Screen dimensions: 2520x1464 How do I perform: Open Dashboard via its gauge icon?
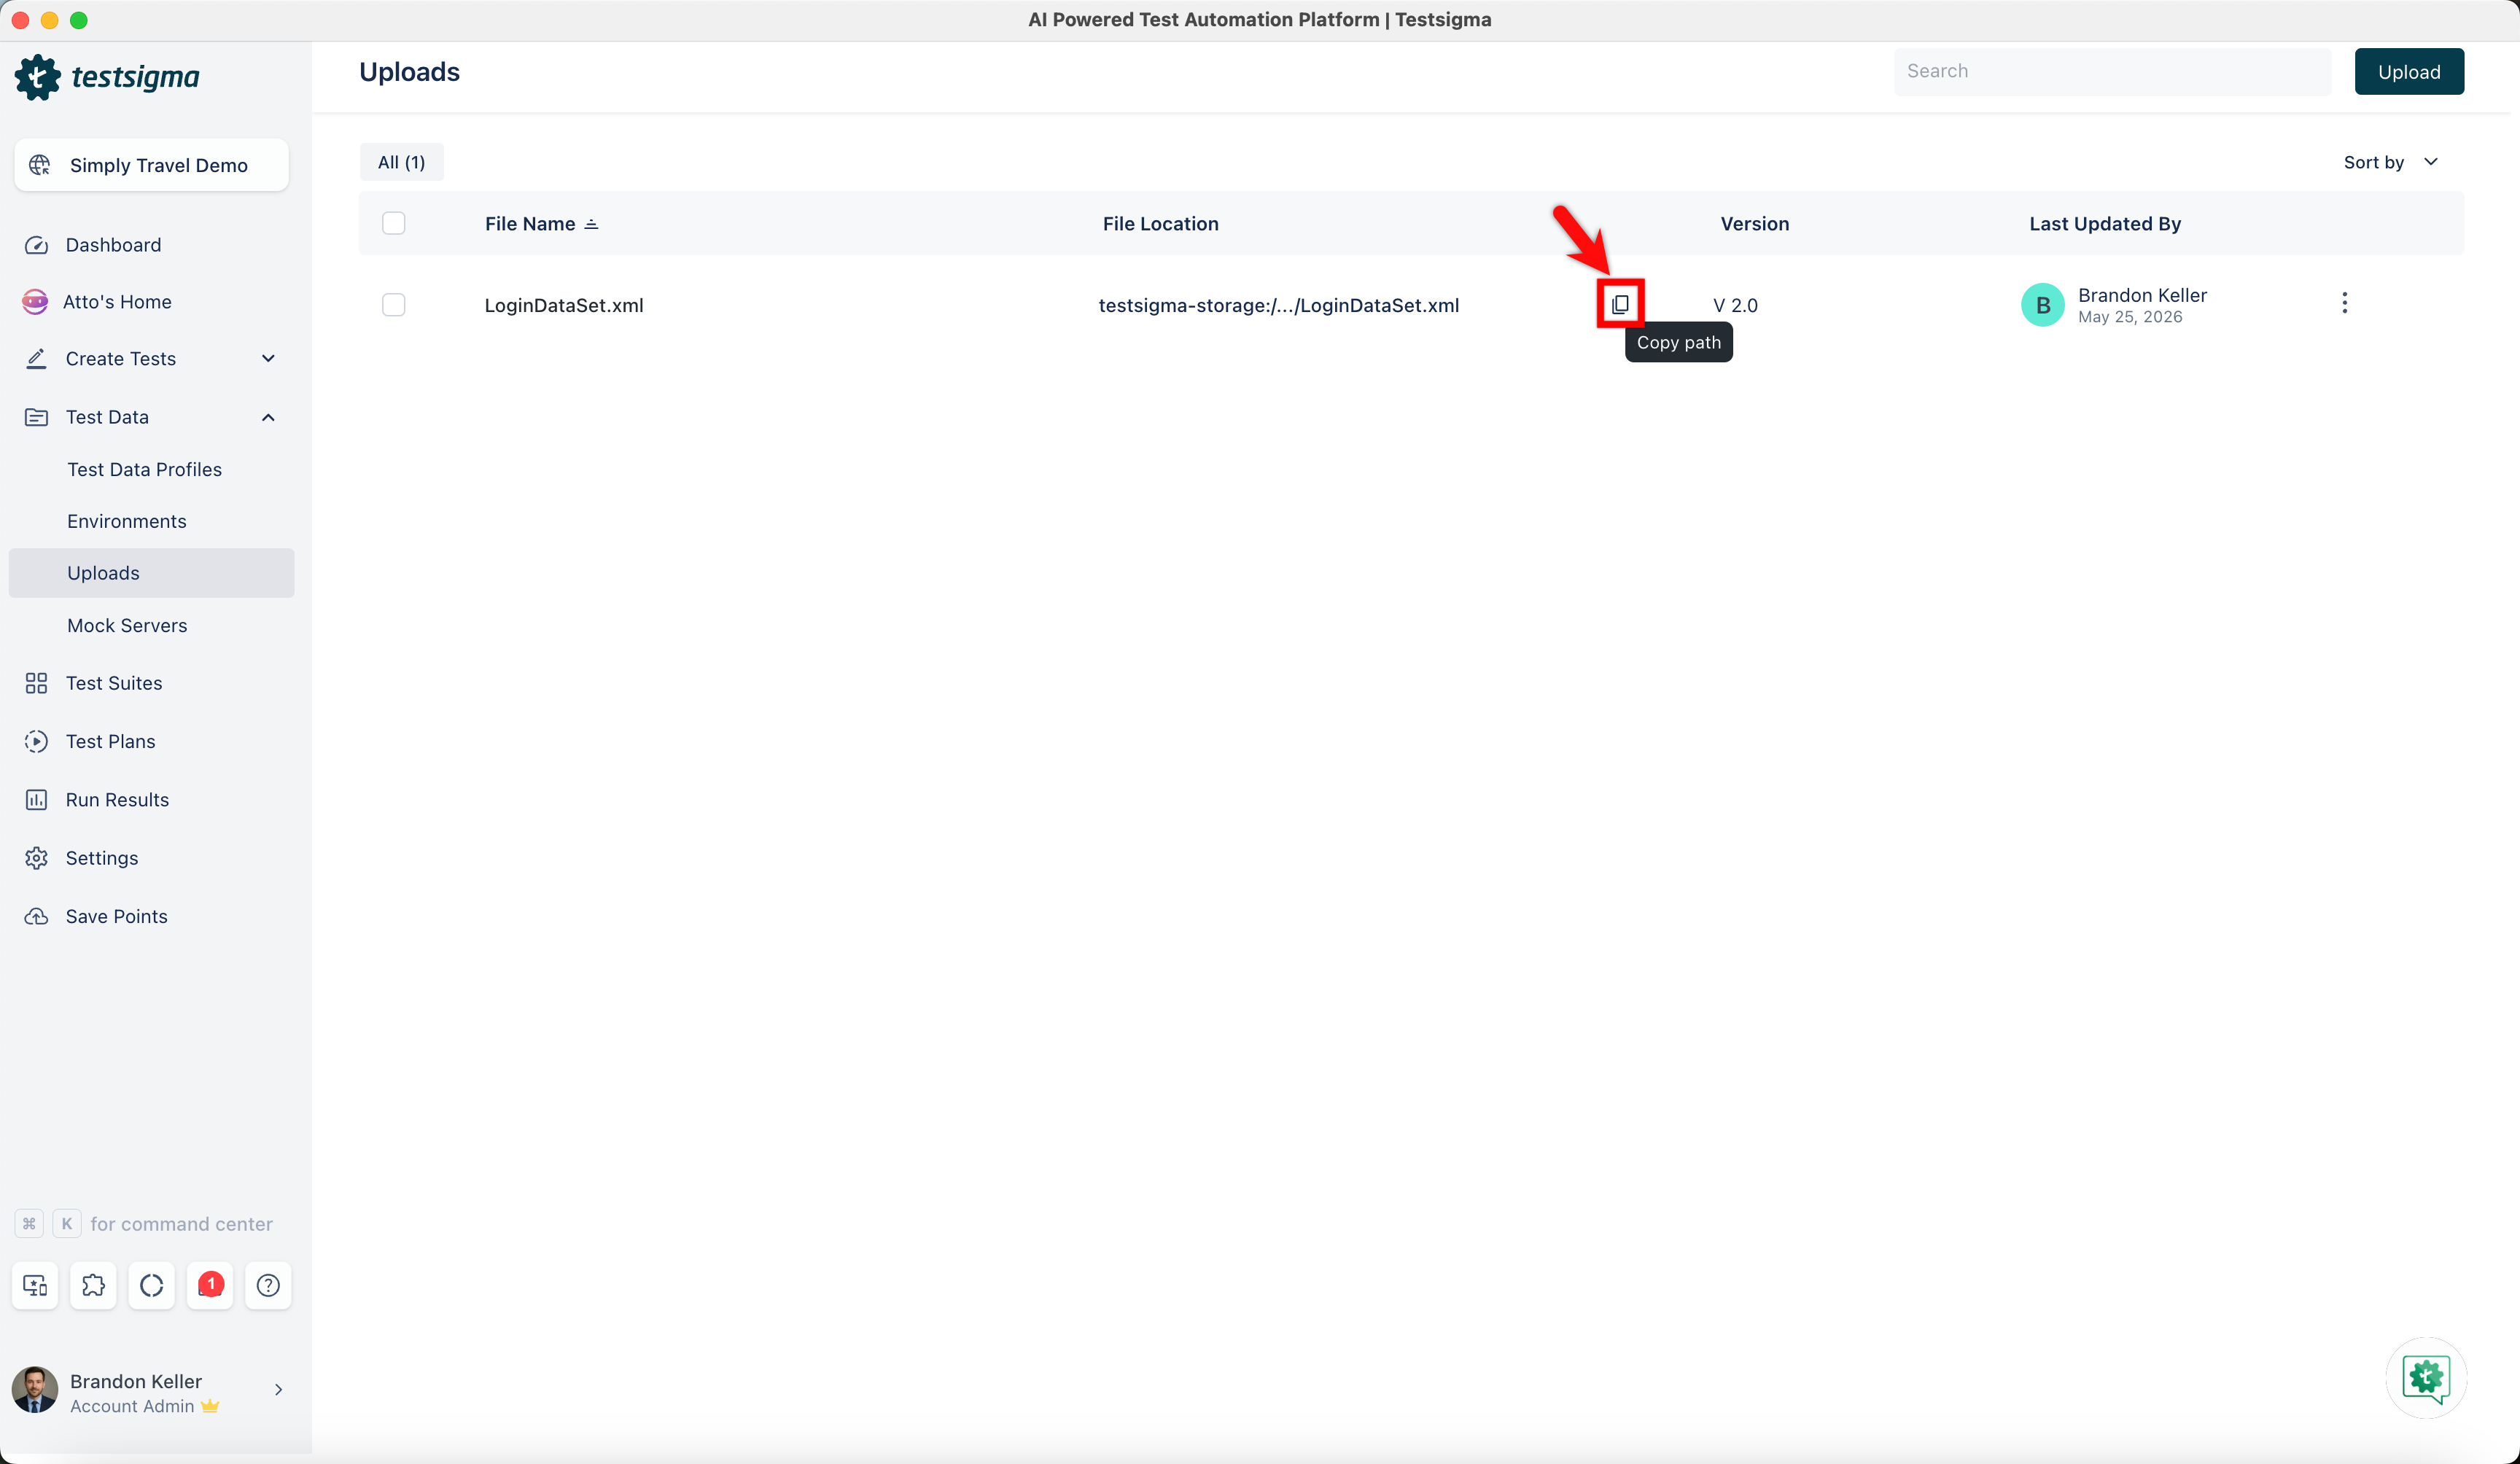coord(36,245)
